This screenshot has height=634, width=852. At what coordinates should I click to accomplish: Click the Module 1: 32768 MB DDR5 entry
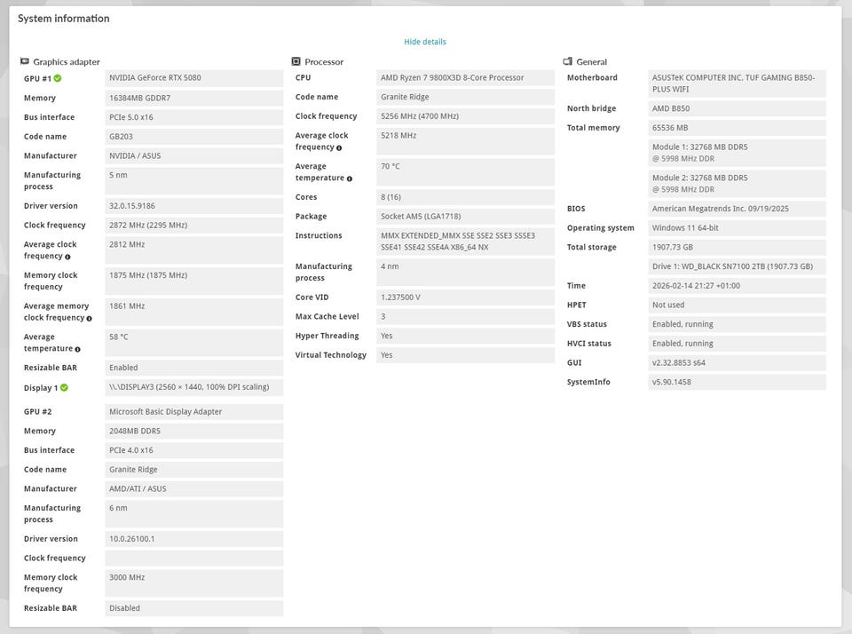737,153
